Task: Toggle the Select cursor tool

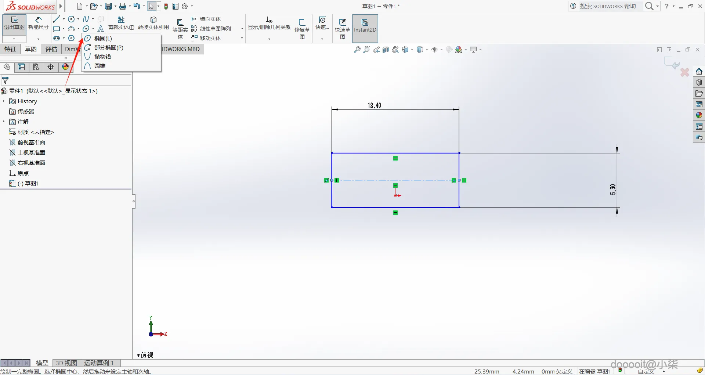Action: coord(151,6)
